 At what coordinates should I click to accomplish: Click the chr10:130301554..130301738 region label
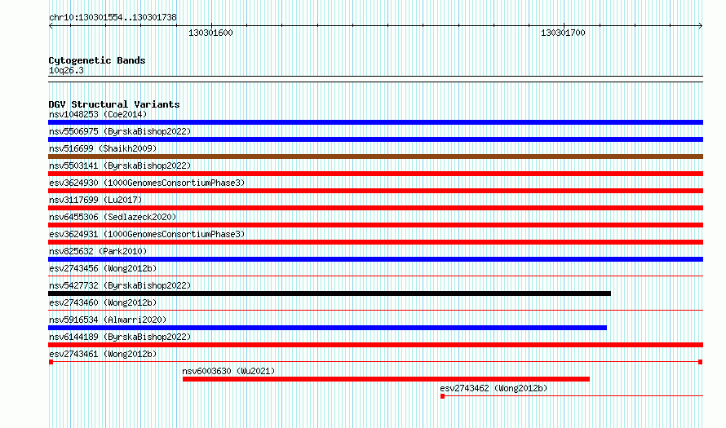pos(113,18)
